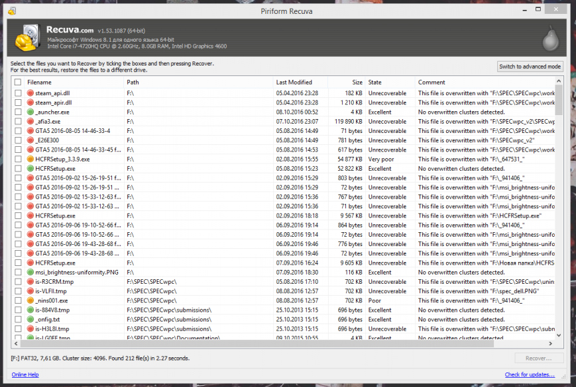The height and width of the screenshot is (387, 576).
Task: Click red status icon of _E26E300
Action: 30,140
